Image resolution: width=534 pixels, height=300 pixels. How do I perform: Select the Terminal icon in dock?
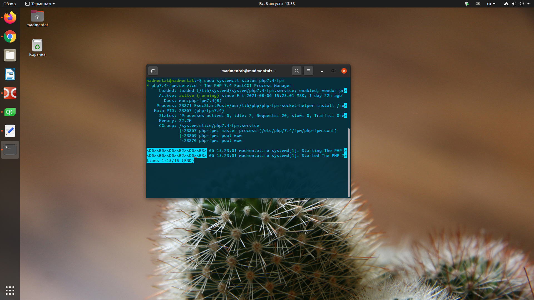click(10, 150)
